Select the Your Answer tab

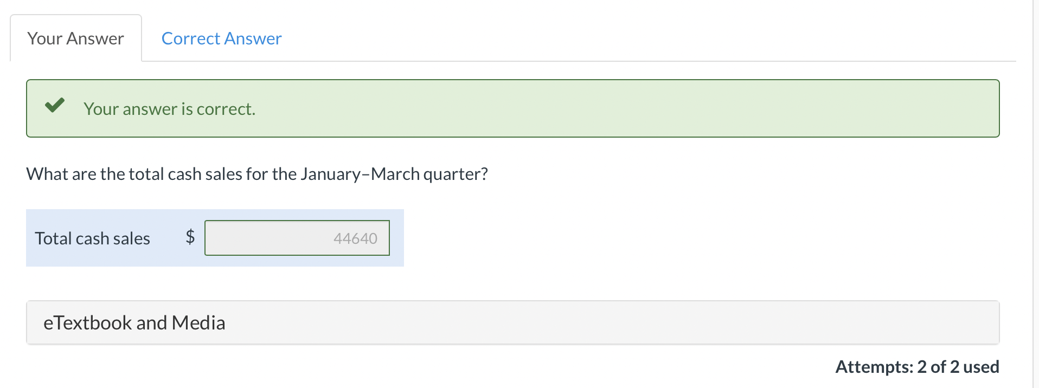(75, 38)
